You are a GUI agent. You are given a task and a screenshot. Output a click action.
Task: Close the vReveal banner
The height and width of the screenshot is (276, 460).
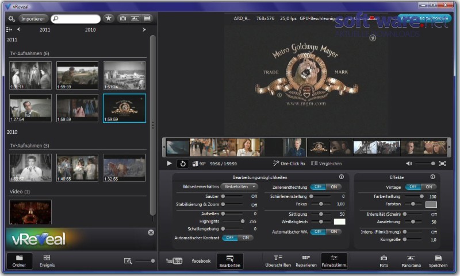(151, 232)
